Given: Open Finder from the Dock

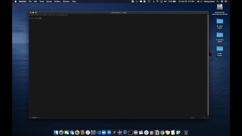Looking at the screenshot, I should [x=56, y=133].
